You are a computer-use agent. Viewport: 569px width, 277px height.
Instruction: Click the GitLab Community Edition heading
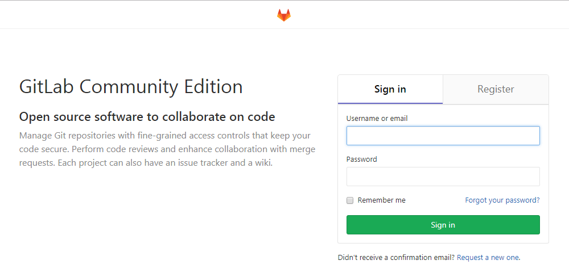pos(131,87)
